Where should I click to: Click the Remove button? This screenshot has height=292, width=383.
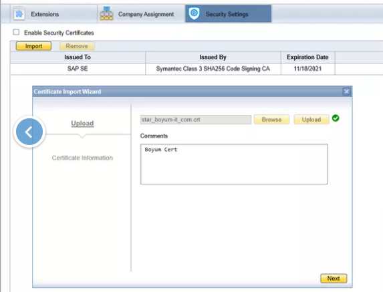[77, 46]
